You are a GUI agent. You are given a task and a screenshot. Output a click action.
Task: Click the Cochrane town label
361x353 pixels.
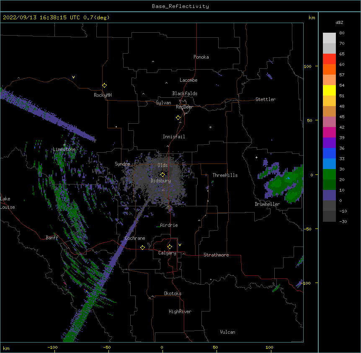135,238
